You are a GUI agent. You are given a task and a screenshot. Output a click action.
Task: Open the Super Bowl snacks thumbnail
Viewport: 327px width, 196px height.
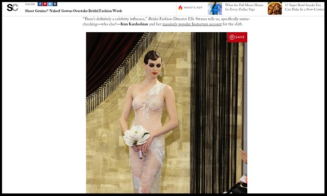[275, 8]
